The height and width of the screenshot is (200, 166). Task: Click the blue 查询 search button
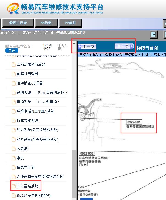pyautogui.click(x=12, y=51)
